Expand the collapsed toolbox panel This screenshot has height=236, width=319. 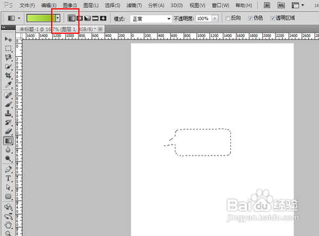pos(4,27)
